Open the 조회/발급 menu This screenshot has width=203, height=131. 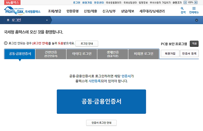(x=55, y=11)
